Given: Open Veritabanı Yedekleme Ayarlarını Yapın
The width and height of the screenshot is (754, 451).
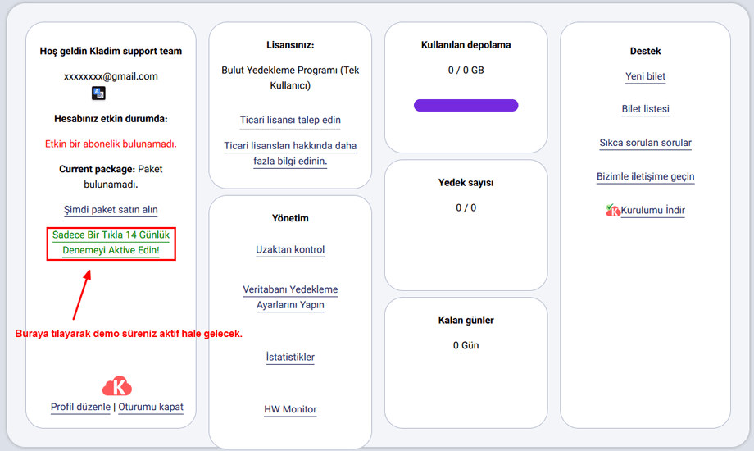Looking at the screenshot, I should click(290, 297).
